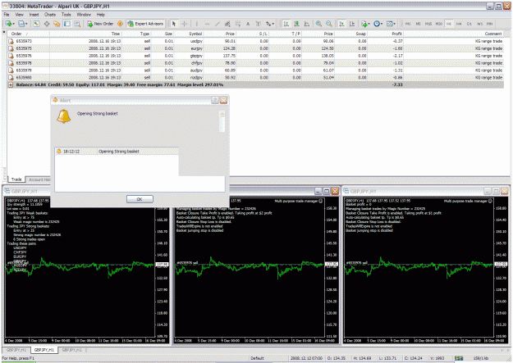The width and height of the screenshot is (513, 363).
Task: Select the H1 timeframe button
Action: pyautogui.click(x=449, y=24)
